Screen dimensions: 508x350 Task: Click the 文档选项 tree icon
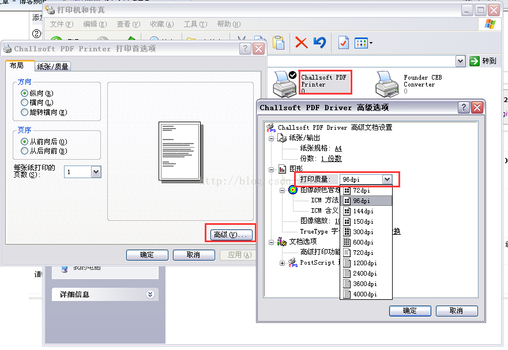click(281, 242)
